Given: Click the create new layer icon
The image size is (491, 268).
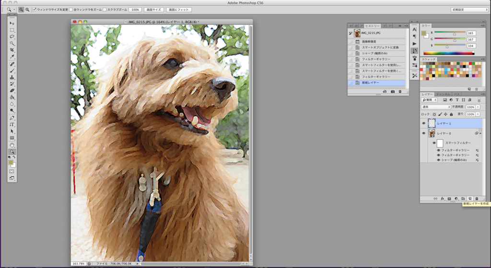Looking at the screenshot, I should click(470, 199).
